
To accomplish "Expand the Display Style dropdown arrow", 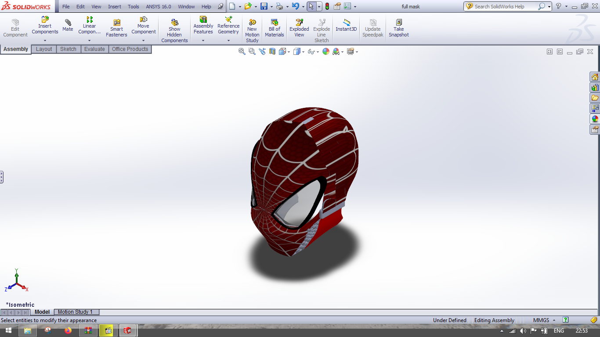I will (x=303, y=52).
